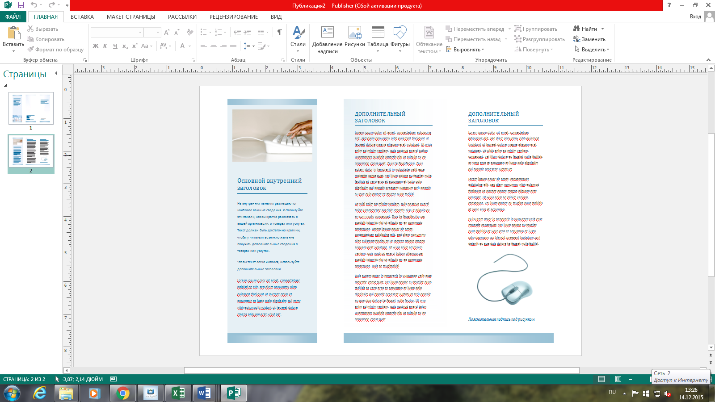This screenshot has height=402, width=715.
Task: Save the publication using the toolbar icon
Action: click(21, 5)
